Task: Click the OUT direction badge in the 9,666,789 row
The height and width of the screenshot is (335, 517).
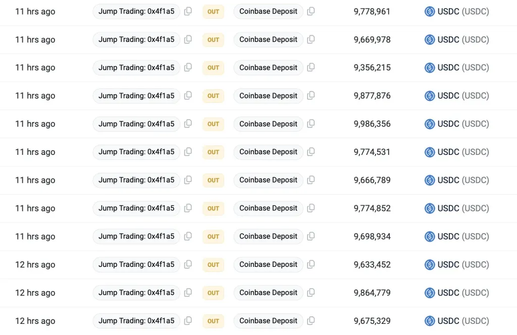Action: pyautogui.click(x=213, y=180)
